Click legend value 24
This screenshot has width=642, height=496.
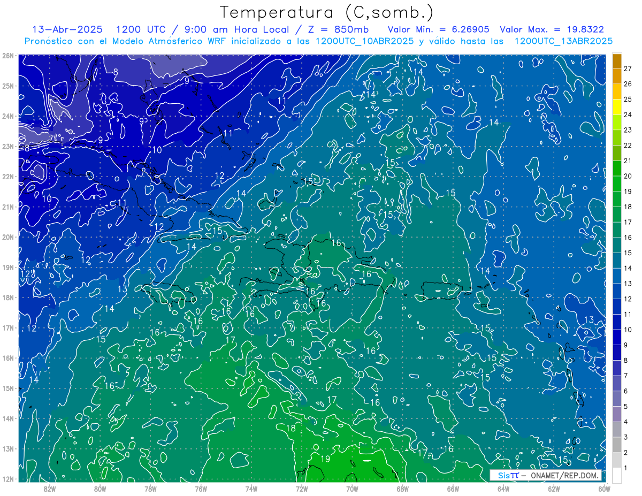(628, 115)
